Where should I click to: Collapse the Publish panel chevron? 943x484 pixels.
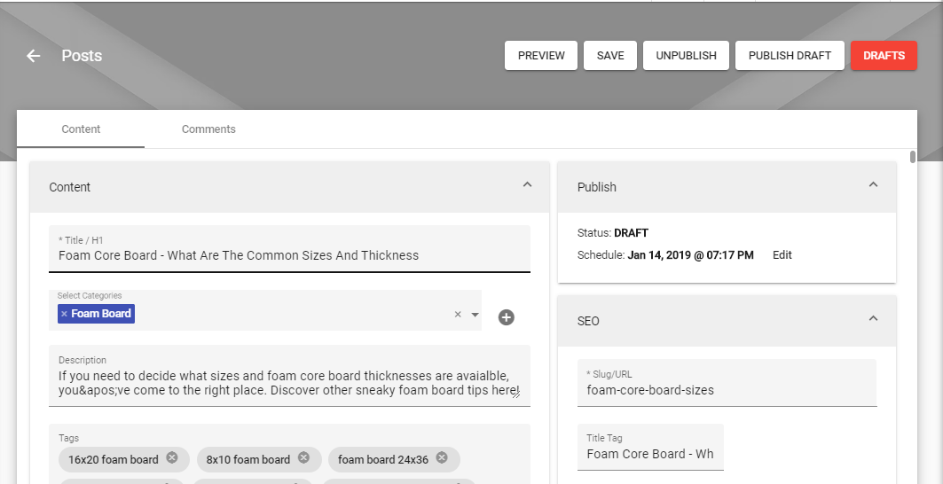(874, 185)
